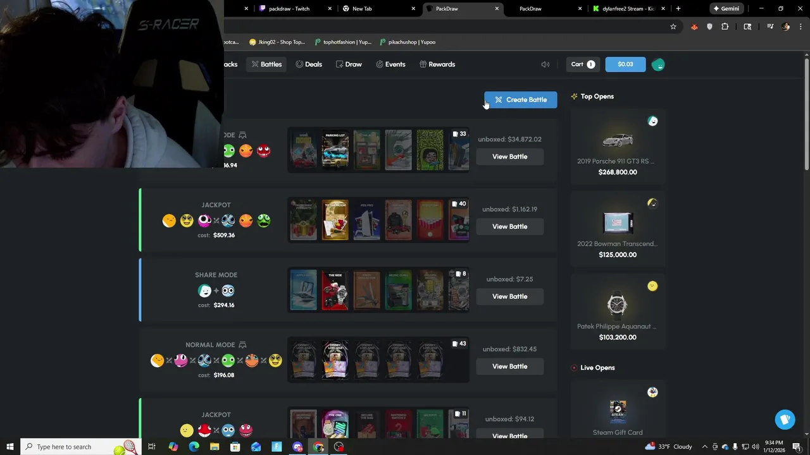810x455 pixels.
Task: Click the Top Opens heading
Action: (x=597, y=97)
